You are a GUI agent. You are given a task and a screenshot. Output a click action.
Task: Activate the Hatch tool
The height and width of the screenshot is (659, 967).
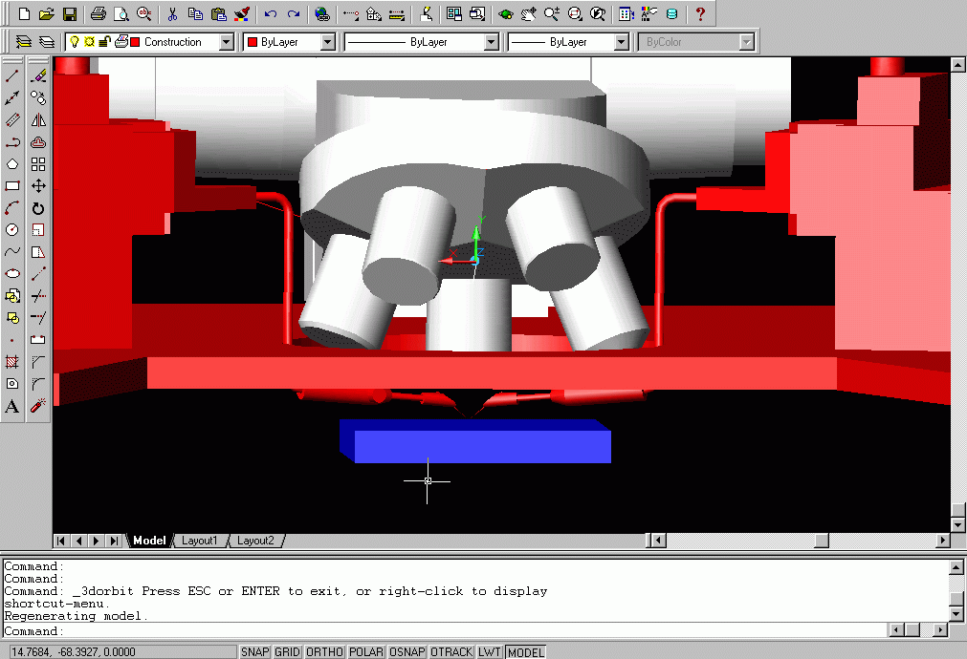pyautogui.click(x=12, y=362)
